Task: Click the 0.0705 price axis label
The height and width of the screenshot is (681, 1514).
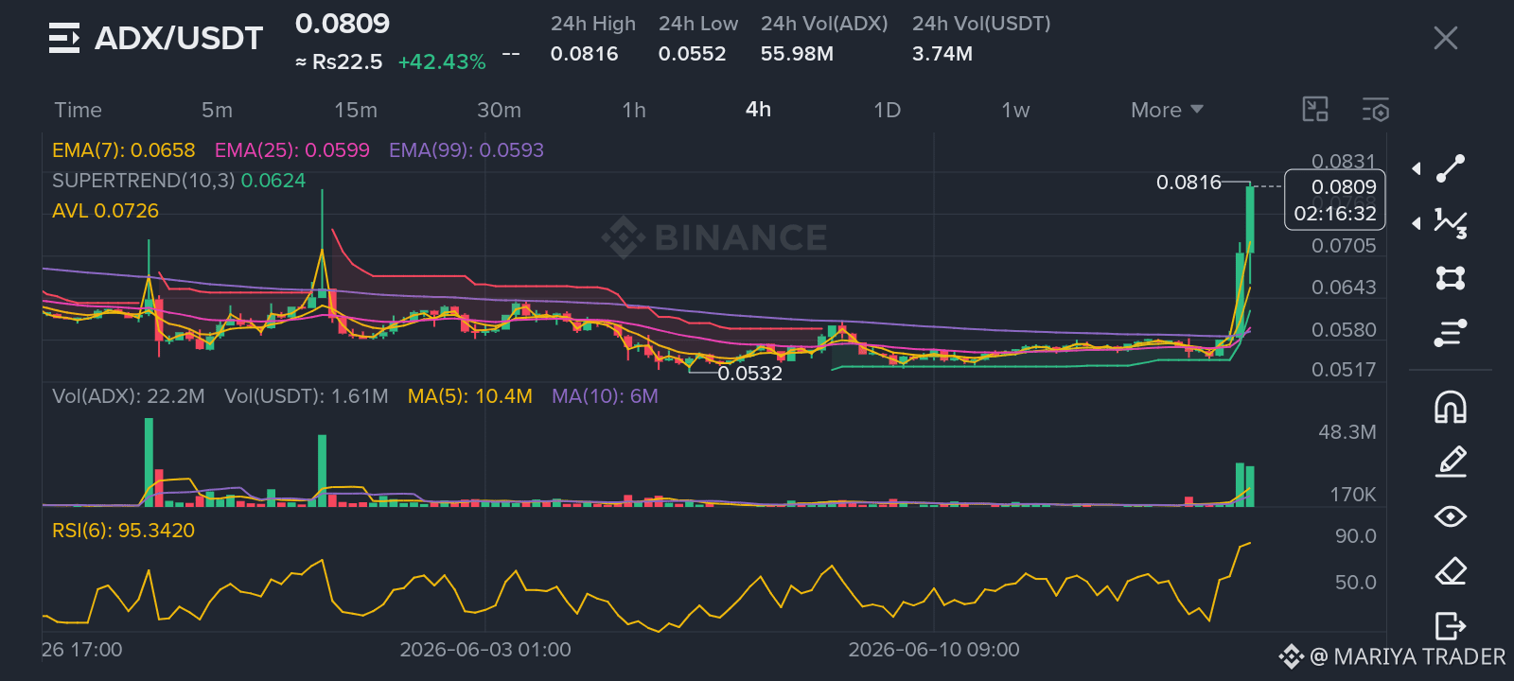Action: (1344, 246)
